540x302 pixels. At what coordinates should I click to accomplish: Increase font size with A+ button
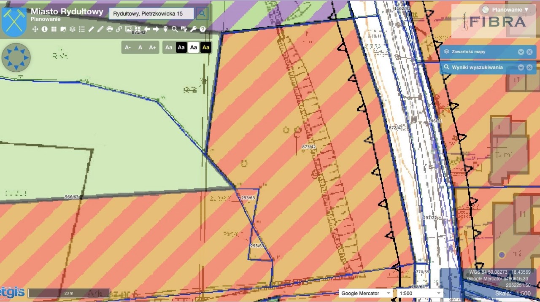click(152, 47)
